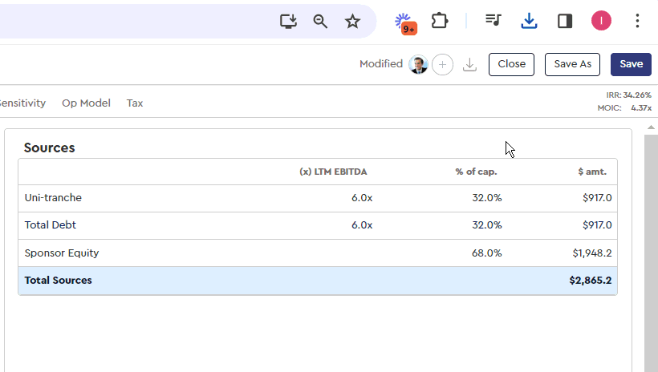Bookmark this page with the star icon
Screen dimensions: 658x372
click(x=352, y=21)
